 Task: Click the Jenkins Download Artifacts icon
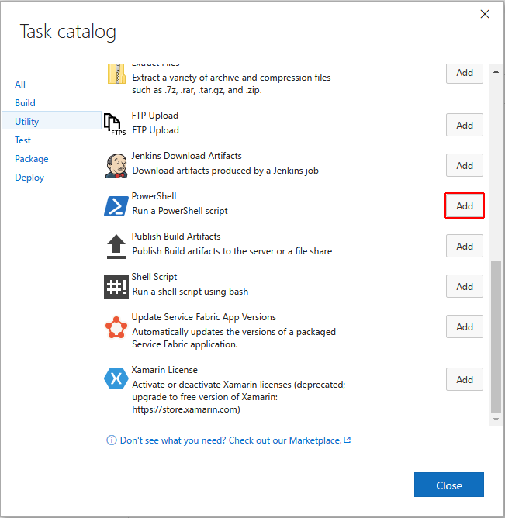(x=116, y=164)
